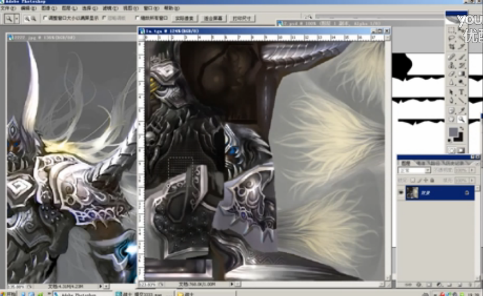Add layer style at Layers panel bottom
The image size is (483, 296).
[x=418, y=285]
